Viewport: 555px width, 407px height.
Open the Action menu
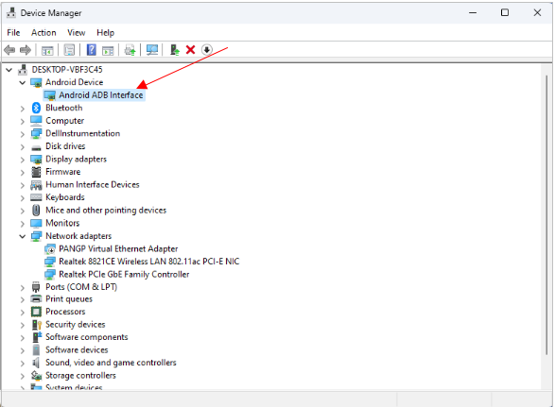(43, 32)
